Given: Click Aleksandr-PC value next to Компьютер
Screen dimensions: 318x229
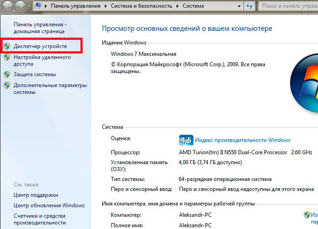Looking at the screenshot, I should (x=195, y=215).
